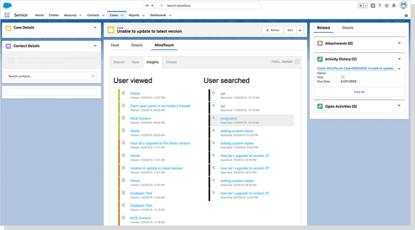Toggle the Task checkbox in Activity History
This screenshot has height=230, width=415.
coord(343,77)
